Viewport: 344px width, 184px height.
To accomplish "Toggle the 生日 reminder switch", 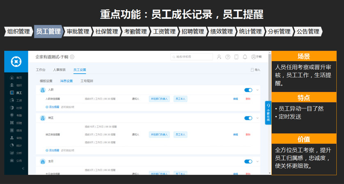I will pos(248,162).
